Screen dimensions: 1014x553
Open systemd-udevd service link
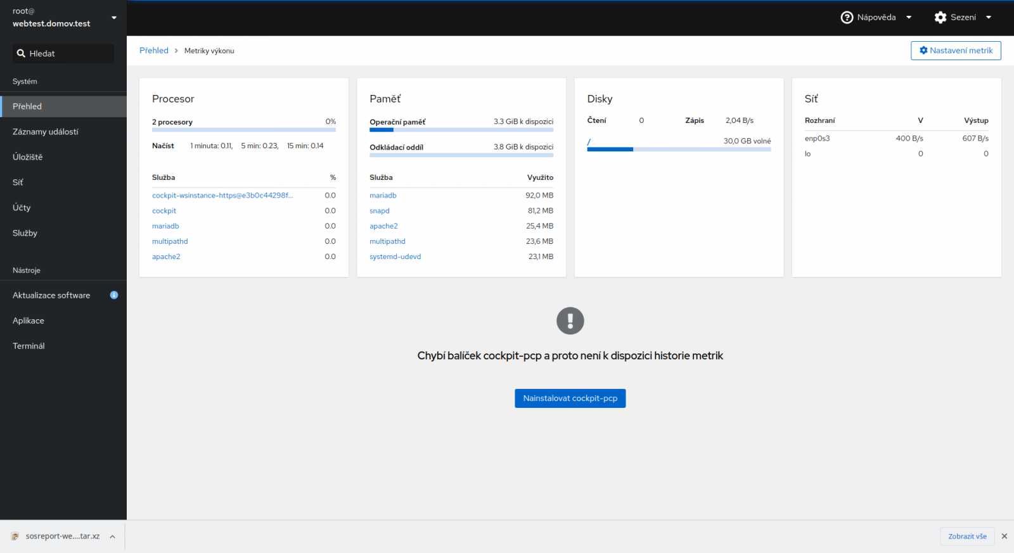click(x=395, y=257)
